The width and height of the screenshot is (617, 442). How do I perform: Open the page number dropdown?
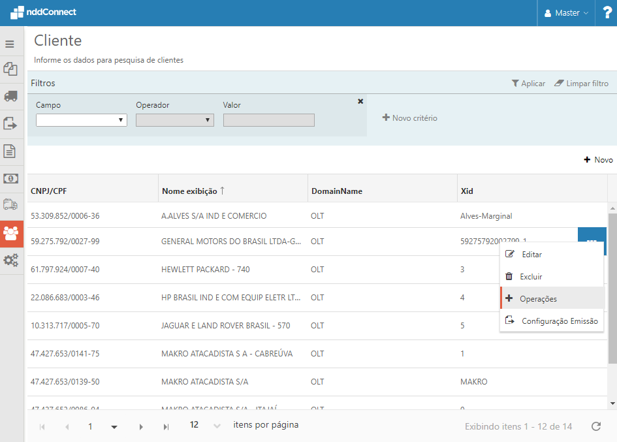[x=114, y=427]
